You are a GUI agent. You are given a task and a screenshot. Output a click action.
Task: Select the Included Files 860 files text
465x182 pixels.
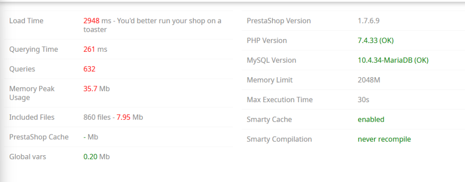coord(97,117)
